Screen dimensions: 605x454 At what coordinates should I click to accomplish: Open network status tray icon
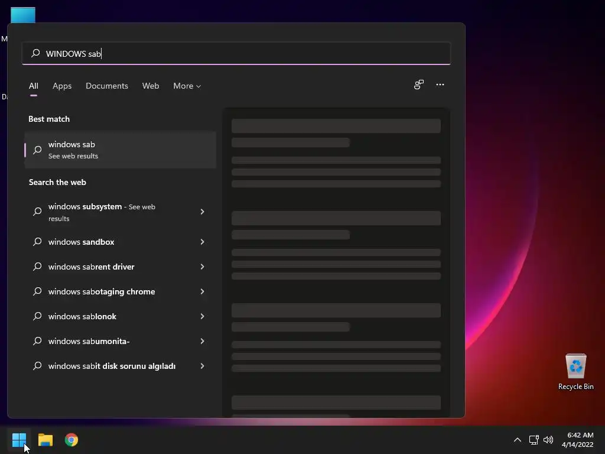534,440
